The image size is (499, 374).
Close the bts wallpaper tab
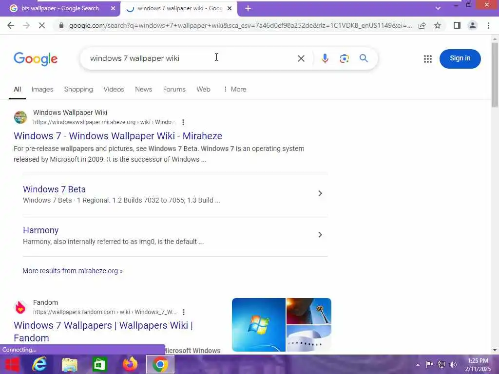click(113, 9)
